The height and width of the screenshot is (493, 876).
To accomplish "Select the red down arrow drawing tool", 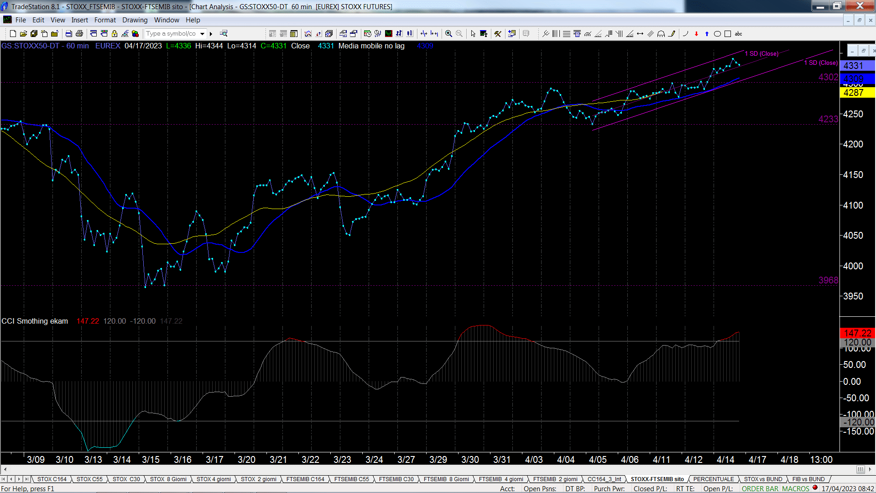I will 696,34.
